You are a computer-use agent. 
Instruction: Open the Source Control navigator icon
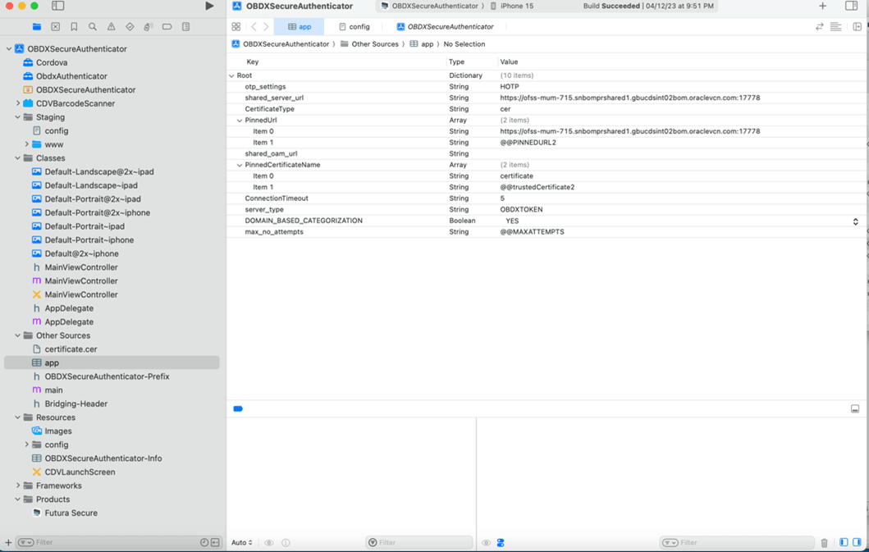pyautogui.click(x=56, y=26)
